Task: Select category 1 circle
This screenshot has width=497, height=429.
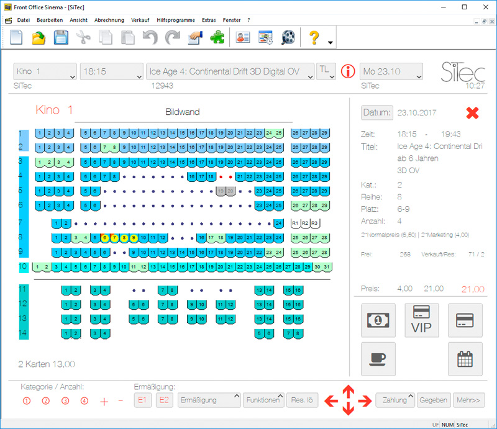Action: [x=27, y=400]
